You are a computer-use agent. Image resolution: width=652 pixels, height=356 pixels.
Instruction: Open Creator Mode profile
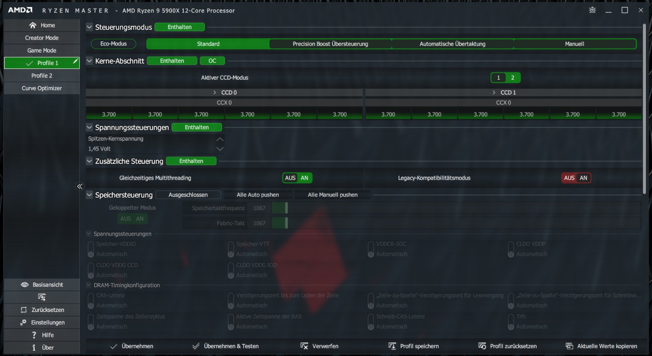pyautogui.click(x=42, y=38)
